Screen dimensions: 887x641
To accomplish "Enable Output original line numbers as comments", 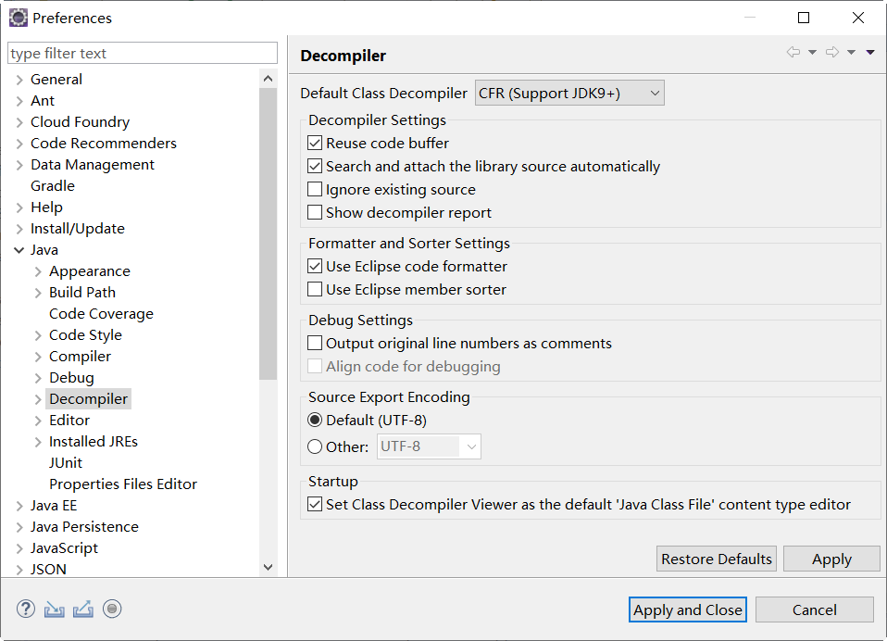I will pyautogui.click(x=315, y=344).
